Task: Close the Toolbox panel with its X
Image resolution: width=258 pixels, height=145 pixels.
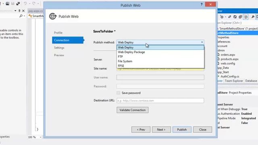Action: (23, 11)
